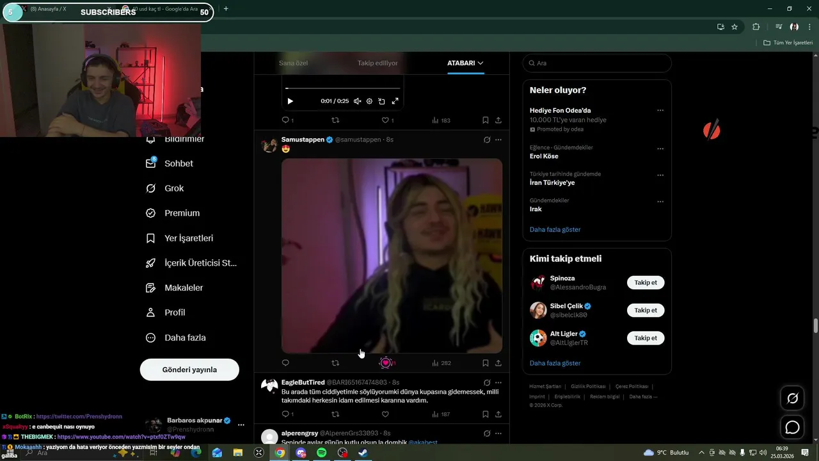Follow Sibel Çelik with Takip et
Viewport: 819px width, 461px height.
(646, 311)
